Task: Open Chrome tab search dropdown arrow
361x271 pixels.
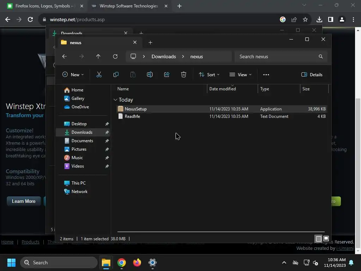Action: coord(304,5)
